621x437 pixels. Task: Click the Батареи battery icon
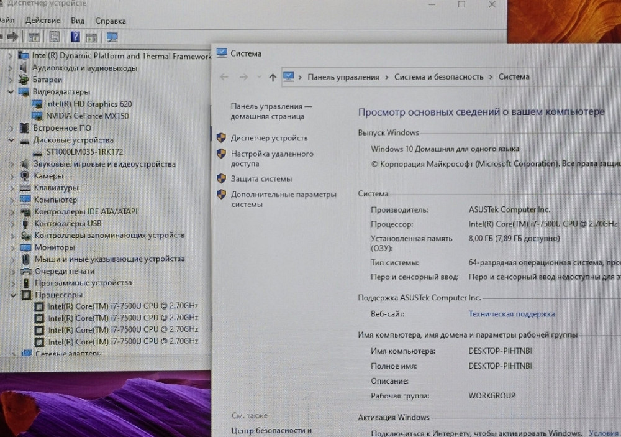[24, 80]
